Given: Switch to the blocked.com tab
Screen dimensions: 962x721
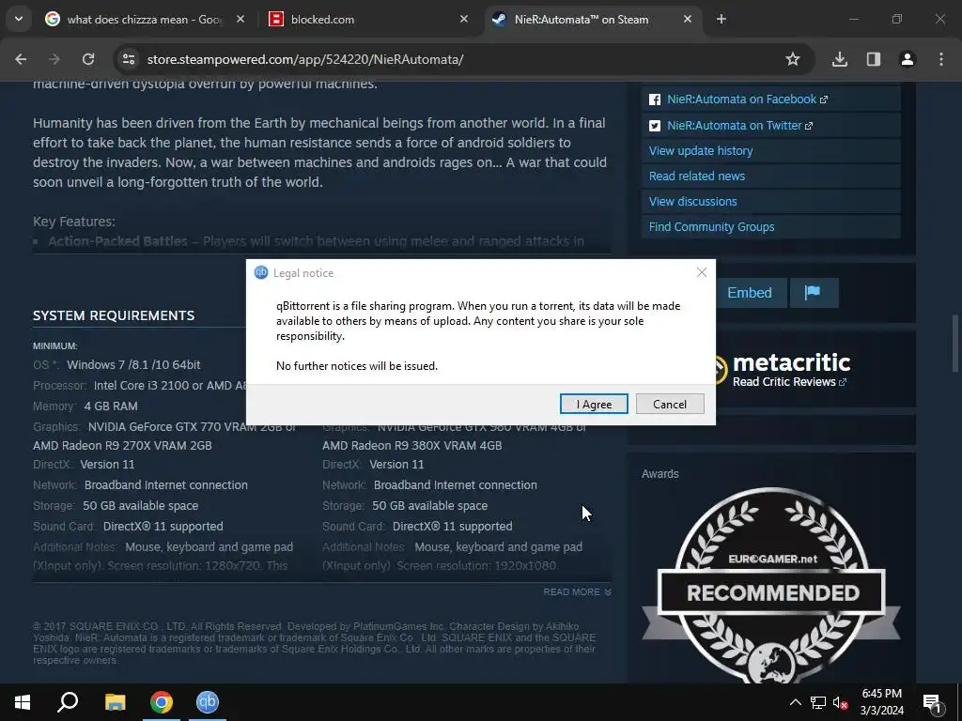Looking at the screenshot, I should click(368, 20).
